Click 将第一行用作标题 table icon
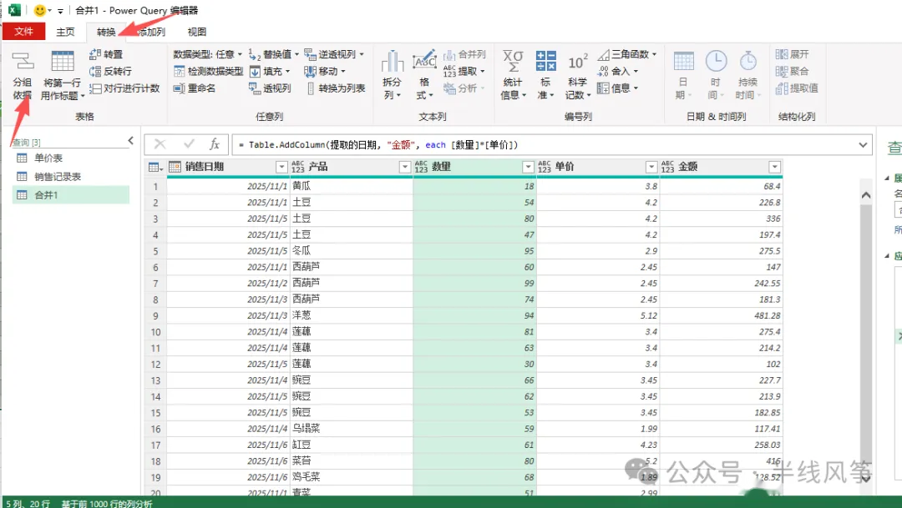 click(x=63, y=61)
